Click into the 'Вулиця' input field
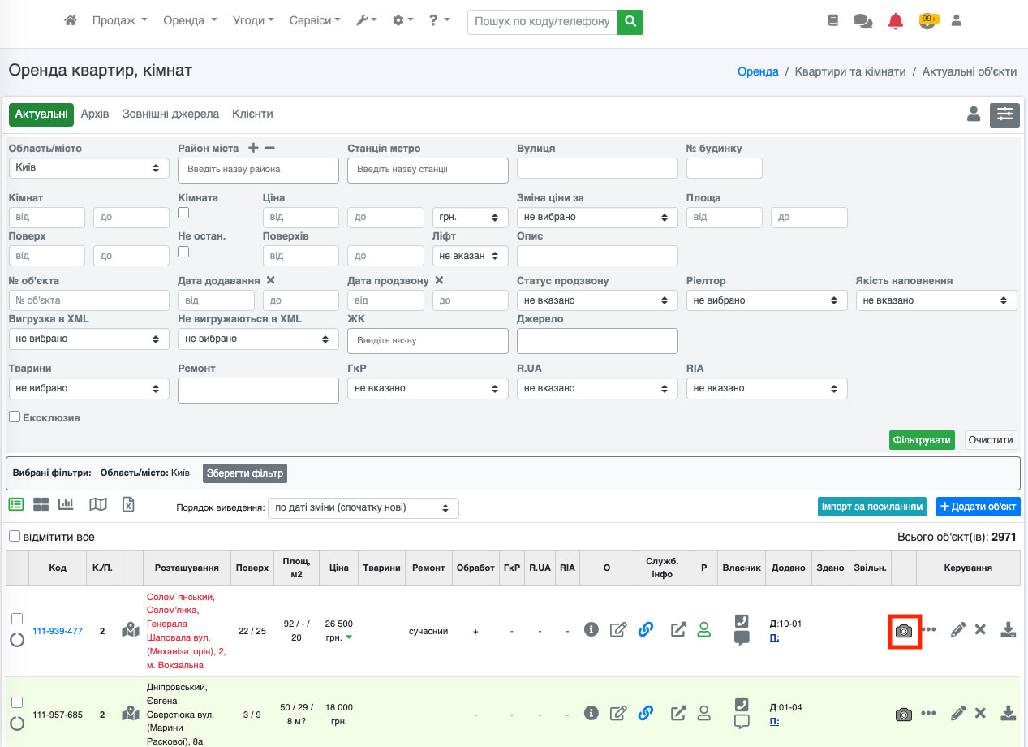 596,168
